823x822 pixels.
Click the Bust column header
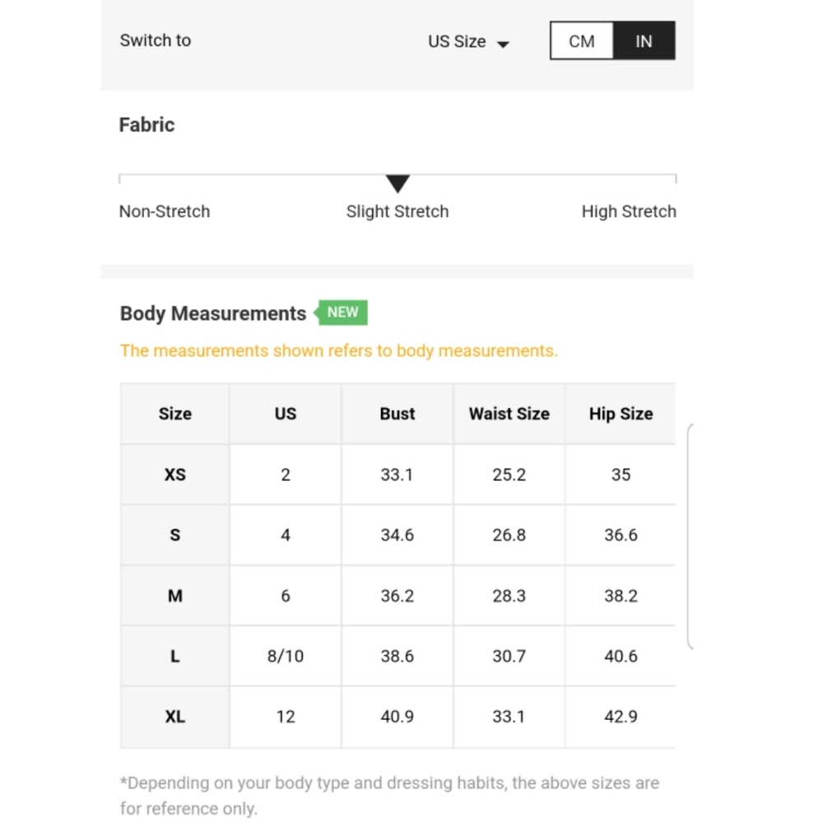398,414
